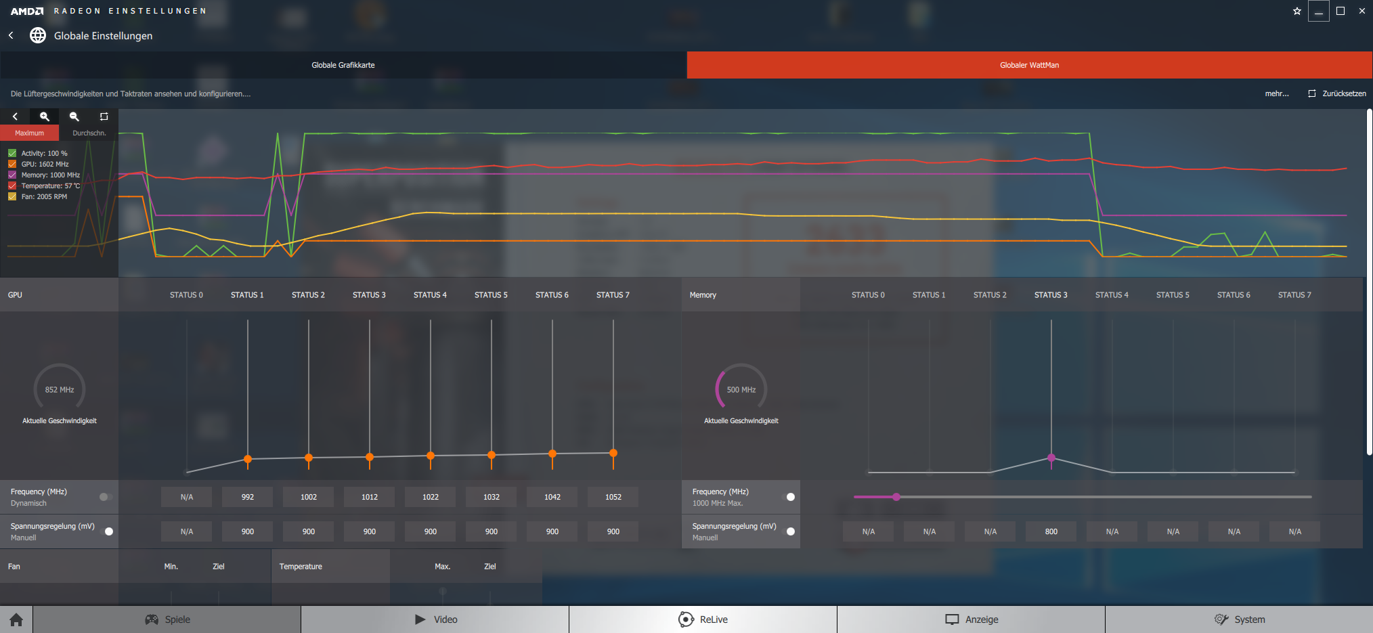Image resolution: width=1373 pixels, height=633 pixels.
Task: Open the Home screen icon
Action: [x=16, y=619]
